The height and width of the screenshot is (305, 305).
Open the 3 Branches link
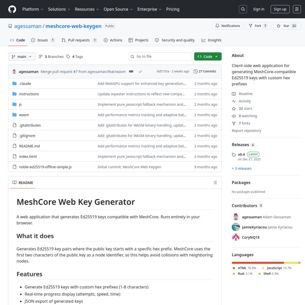coord(51,56)
